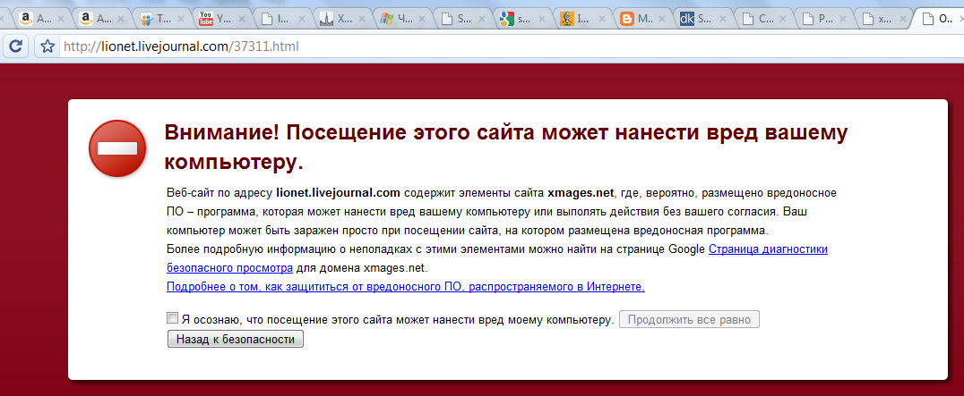Click "Назад к безопасности" to go back
964x396 pixels.
click(x=236, y=339)
